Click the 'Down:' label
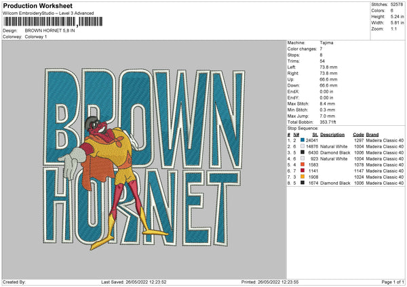Viewport: 407px width, 287px height. [x=294, y=85]
